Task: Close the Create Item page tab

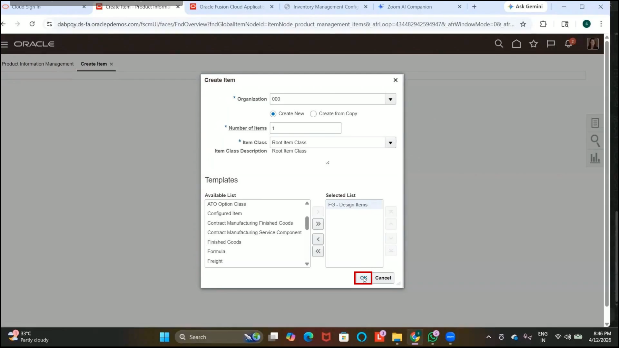Action: [x=112, y=64]
